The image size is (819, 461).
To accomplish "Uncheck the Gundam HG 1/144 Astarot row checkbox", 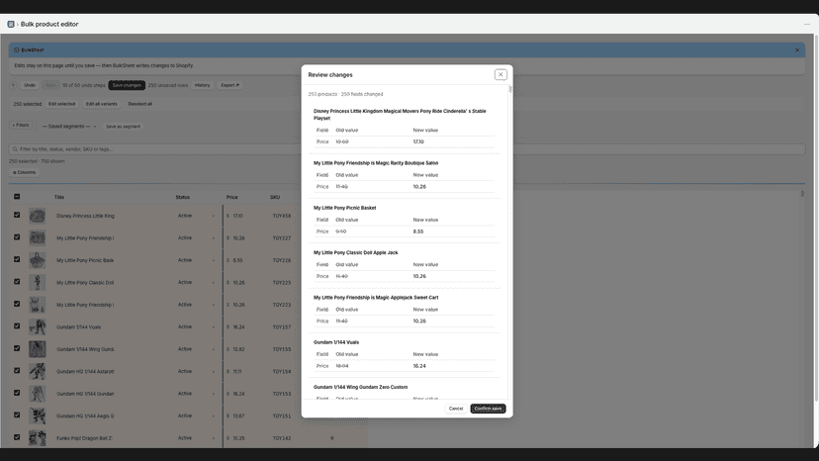I will pyautogui.click(x=17, y=371).
